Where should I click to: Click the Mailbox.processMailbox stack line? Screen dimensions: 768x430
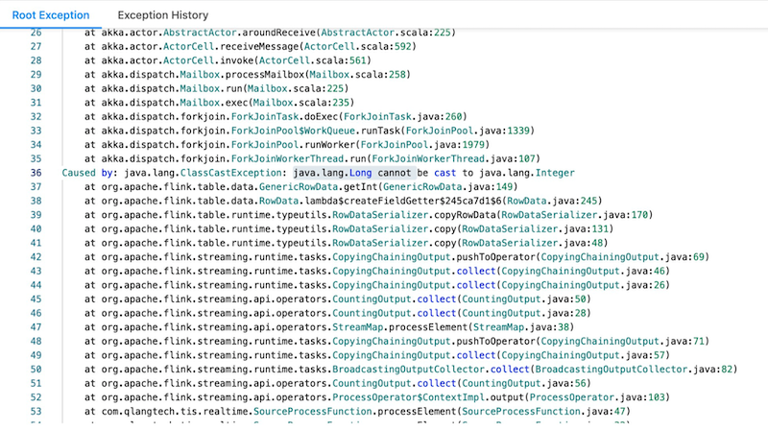click(x=248, y=75)
